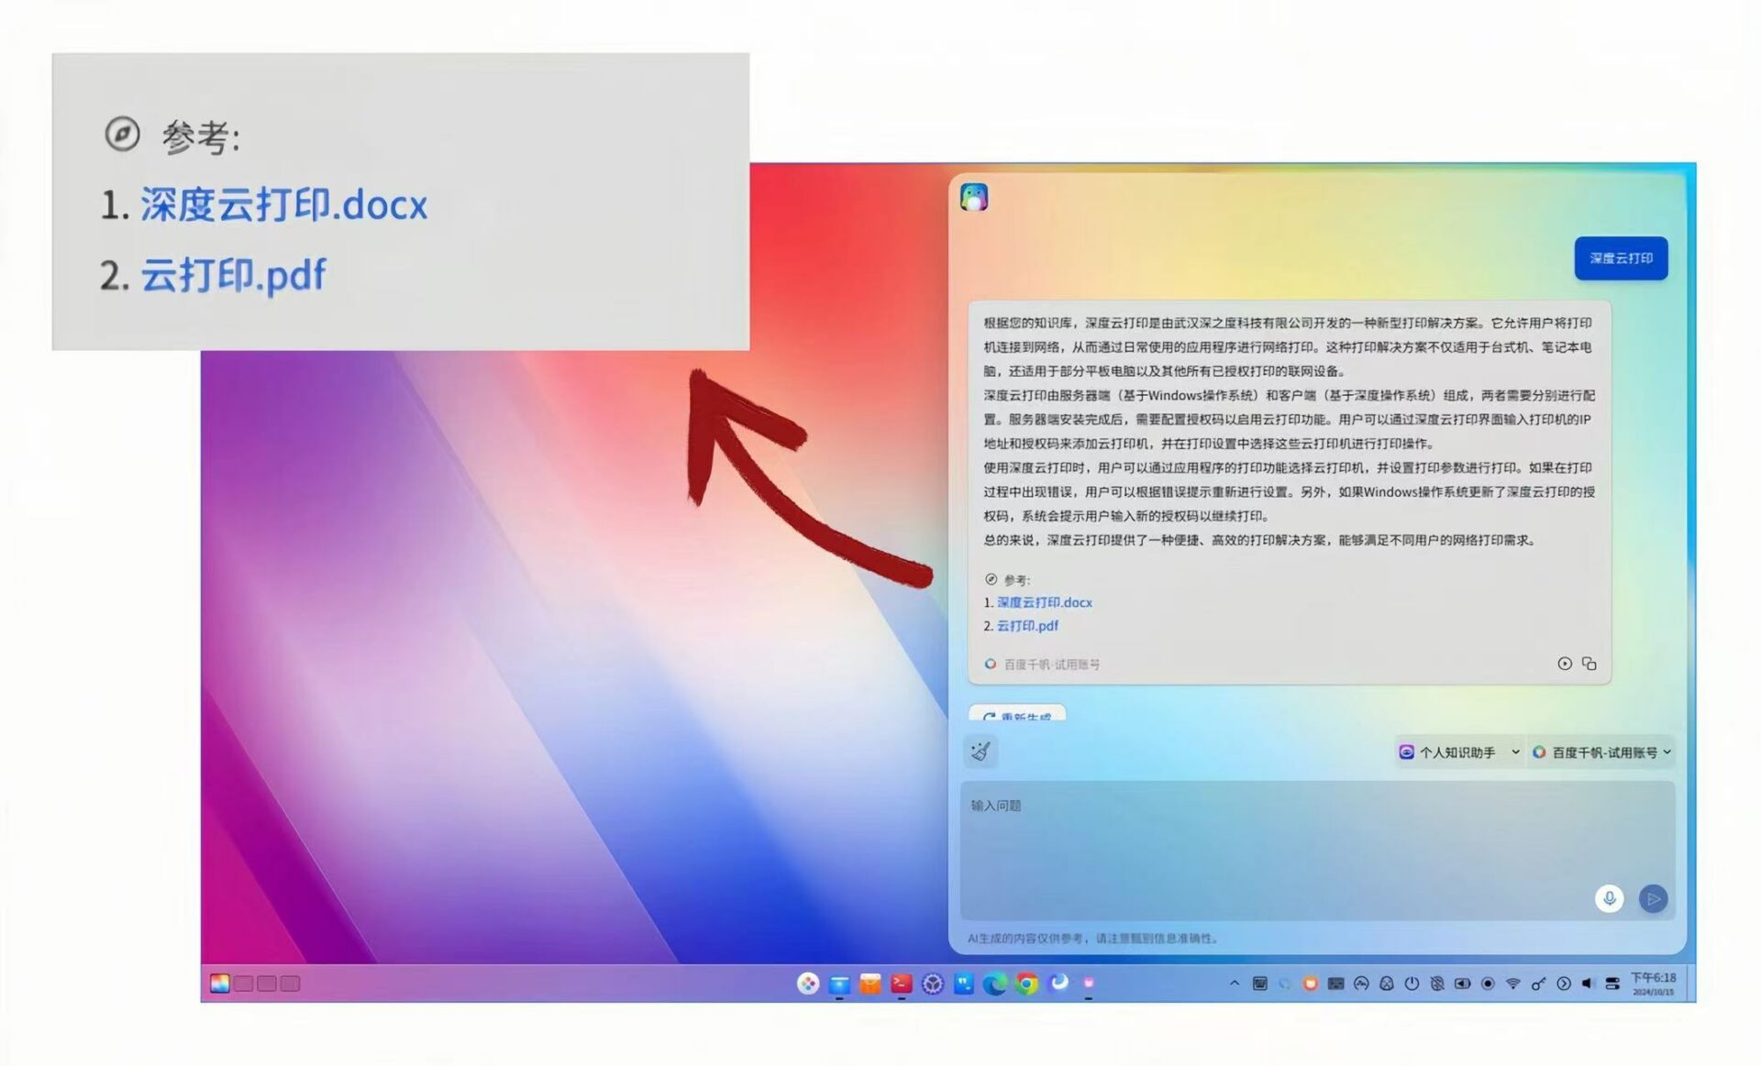Click the key-shaped tray icon
This screenshot has height=1066, width=1761.
pos(1538,984)
